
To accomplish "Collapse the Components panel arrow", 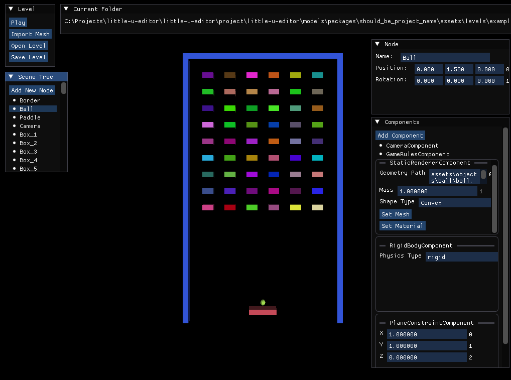I will pos(377,122).
